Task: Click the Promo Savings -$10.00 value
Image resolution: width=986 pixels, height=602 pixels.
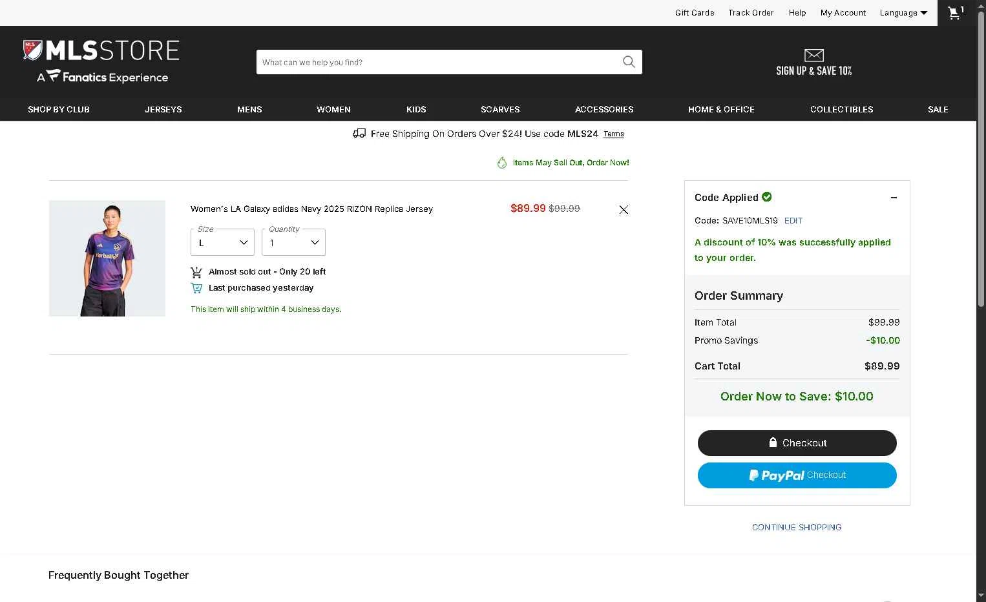Action: [x=883, y=340]
